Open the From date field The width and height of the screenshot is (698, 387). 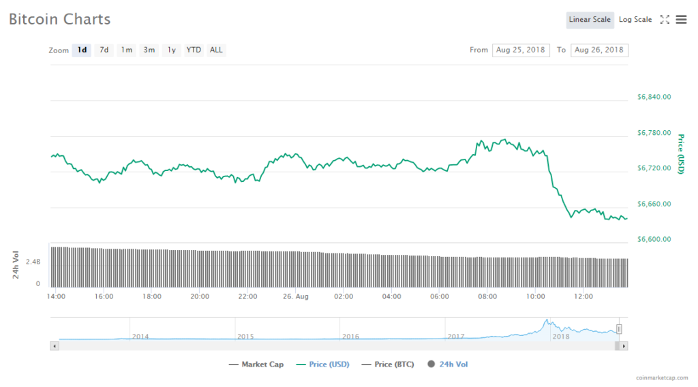pyautogui.click(x=521, y=50)
